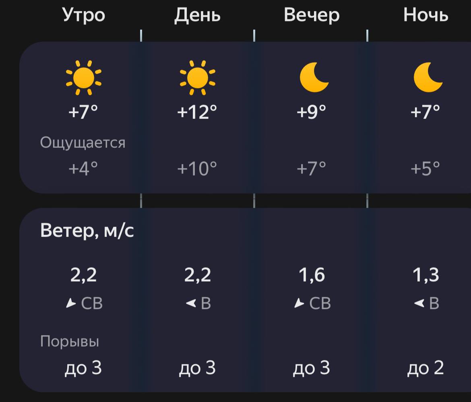Tap the +9° evening temperature
Screen dimensions: 471x402
[x=311, y=111]
